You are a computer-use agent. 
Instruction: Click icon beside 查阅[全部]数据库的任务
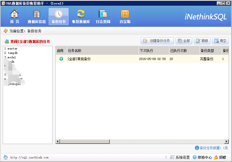pos(7,41)
